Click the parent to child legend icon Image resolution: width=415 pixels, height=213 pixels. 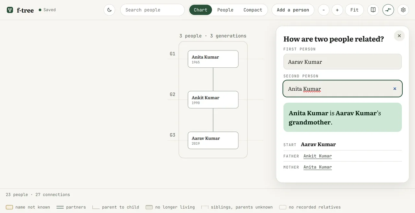point(96,207)
